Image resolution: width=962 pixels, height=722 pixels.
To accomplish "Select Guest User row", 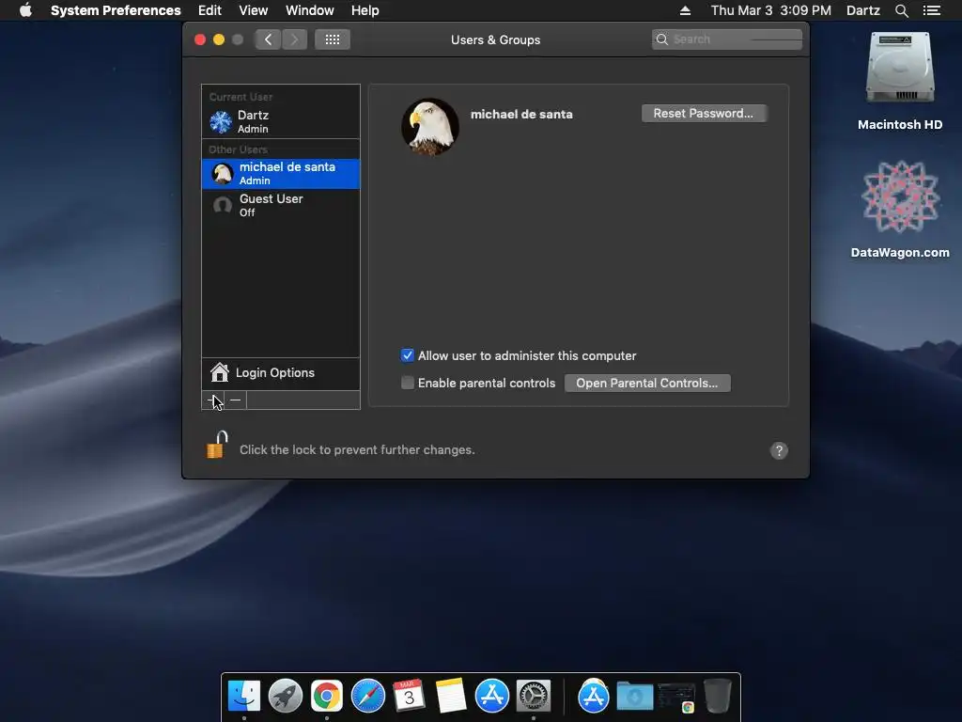I will click(x=281, y=205).
